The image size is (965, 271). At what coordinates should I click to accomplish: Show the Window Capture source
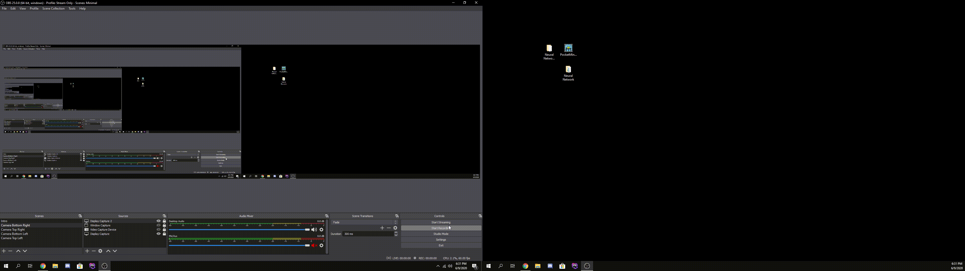[x=159, y=225]
